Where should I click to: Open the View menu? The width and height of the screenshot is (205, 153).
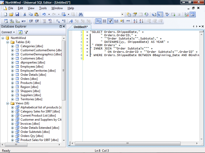tap(31, 8)
